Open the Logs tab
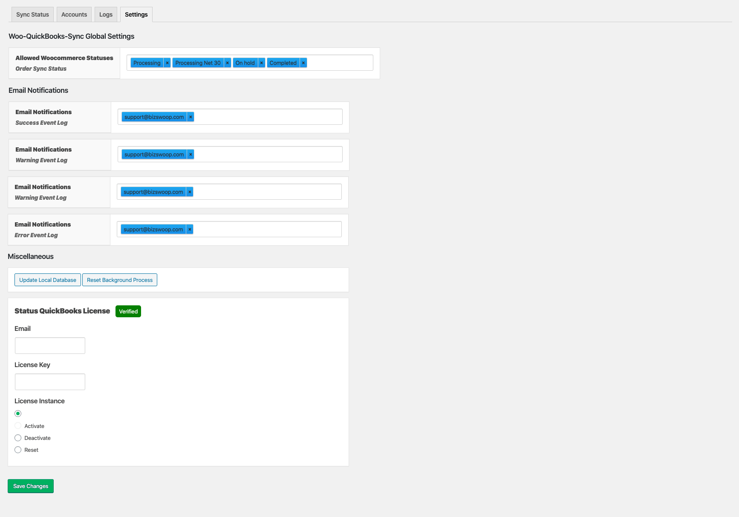This screenshot has height=517, width=739. point(106,14)
